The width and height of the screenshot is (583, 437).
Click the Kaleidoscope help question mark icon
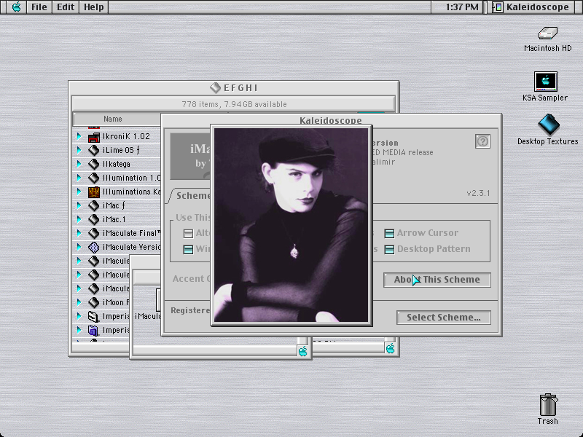(482, 141)
